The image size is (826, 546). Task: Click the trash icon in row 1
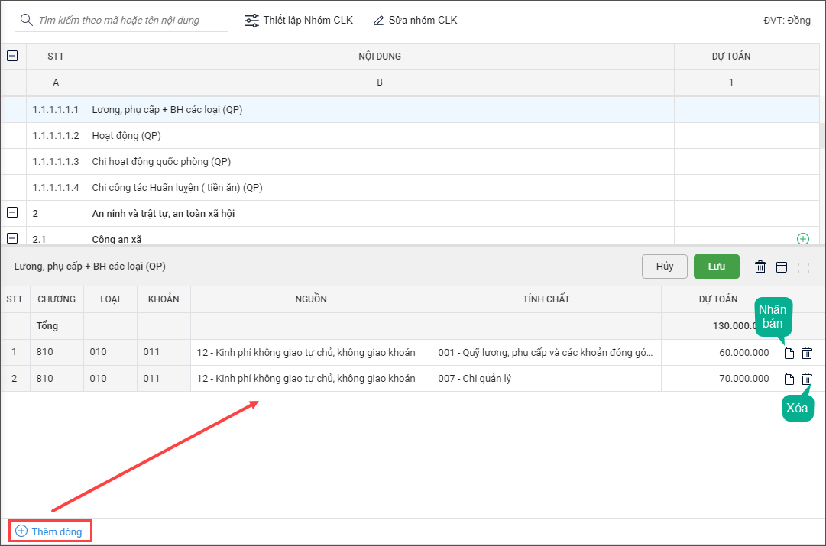click(x=807, y=353)
